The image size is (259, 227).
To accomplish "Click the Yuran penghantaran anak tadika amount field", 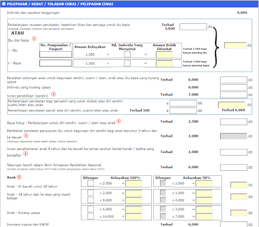I will 234,152.
